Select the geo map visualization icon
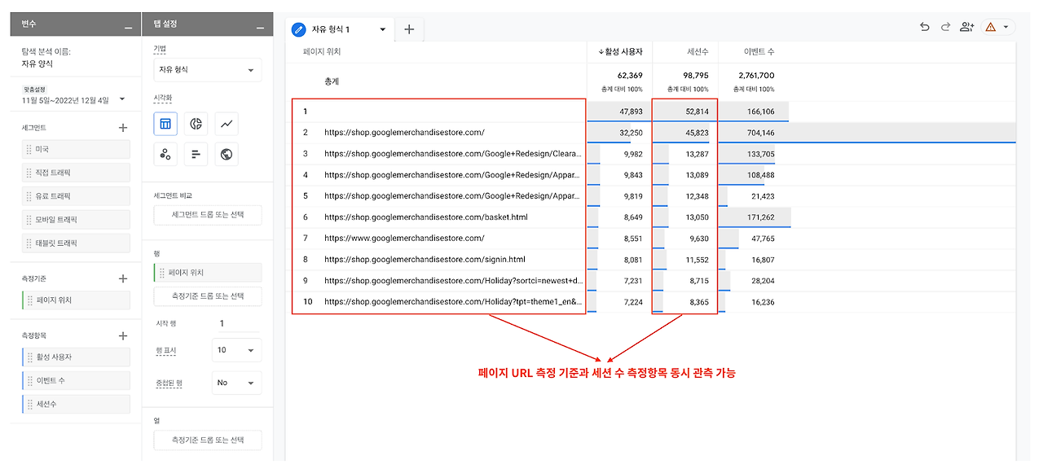The height and width of the screenshot is (473, 1043). click(227, 154)
